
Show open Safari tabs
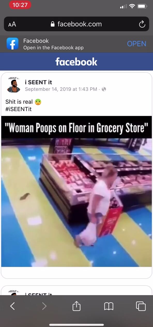141,306
